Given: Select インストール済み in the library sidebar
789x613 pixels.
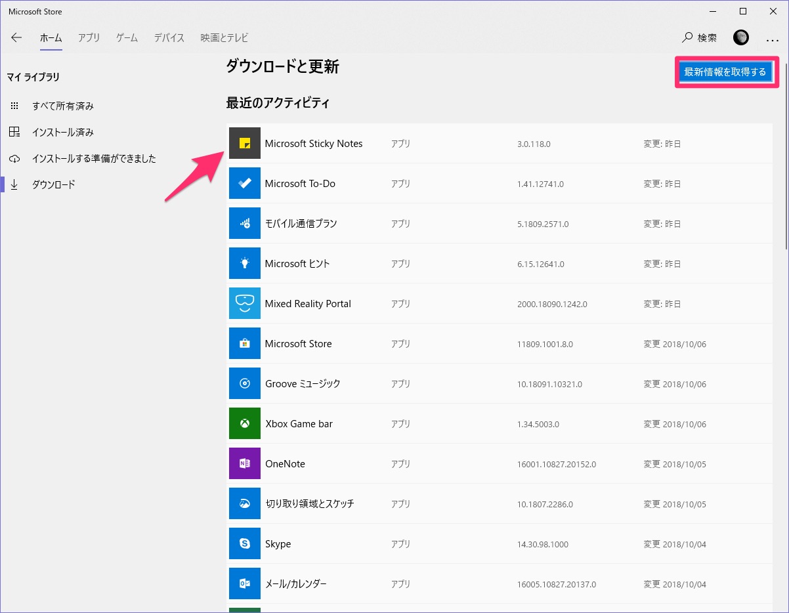Looking at the screenshot, I should 63,132.
